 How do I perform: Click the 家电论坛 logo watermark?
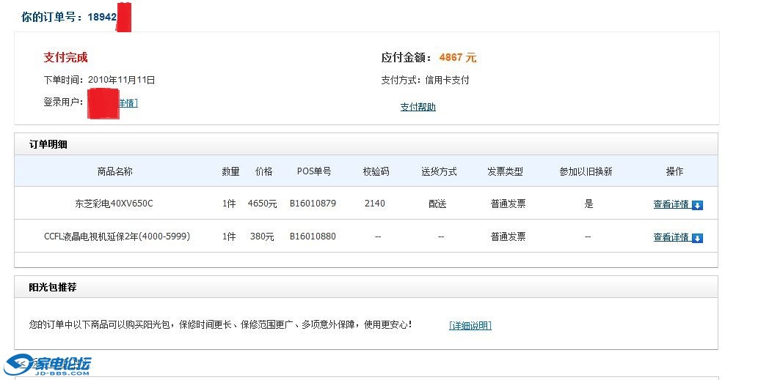(49, 365)
